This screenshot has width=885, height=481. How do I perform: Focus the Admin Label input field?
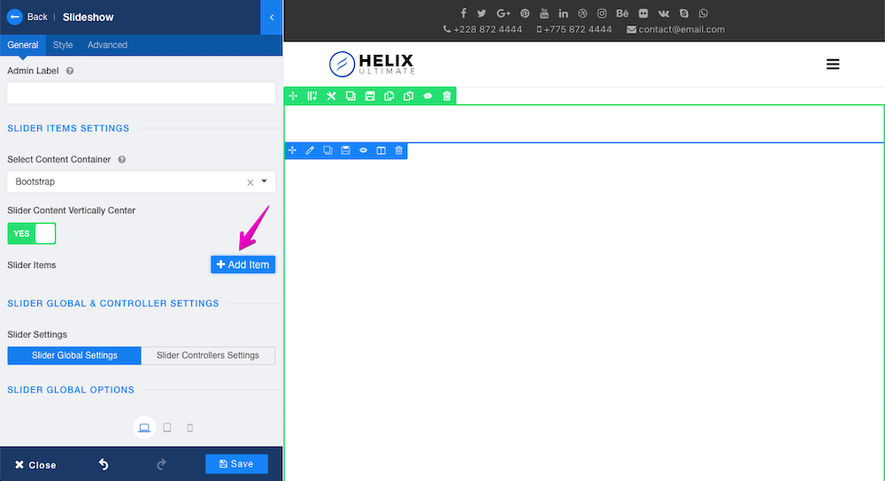coord(141,93)
